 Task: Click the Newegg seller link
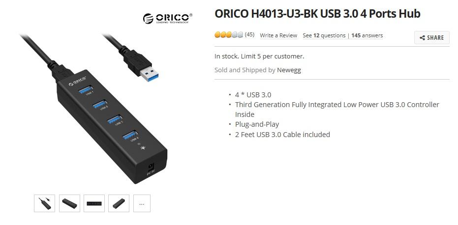pos(289,70)
